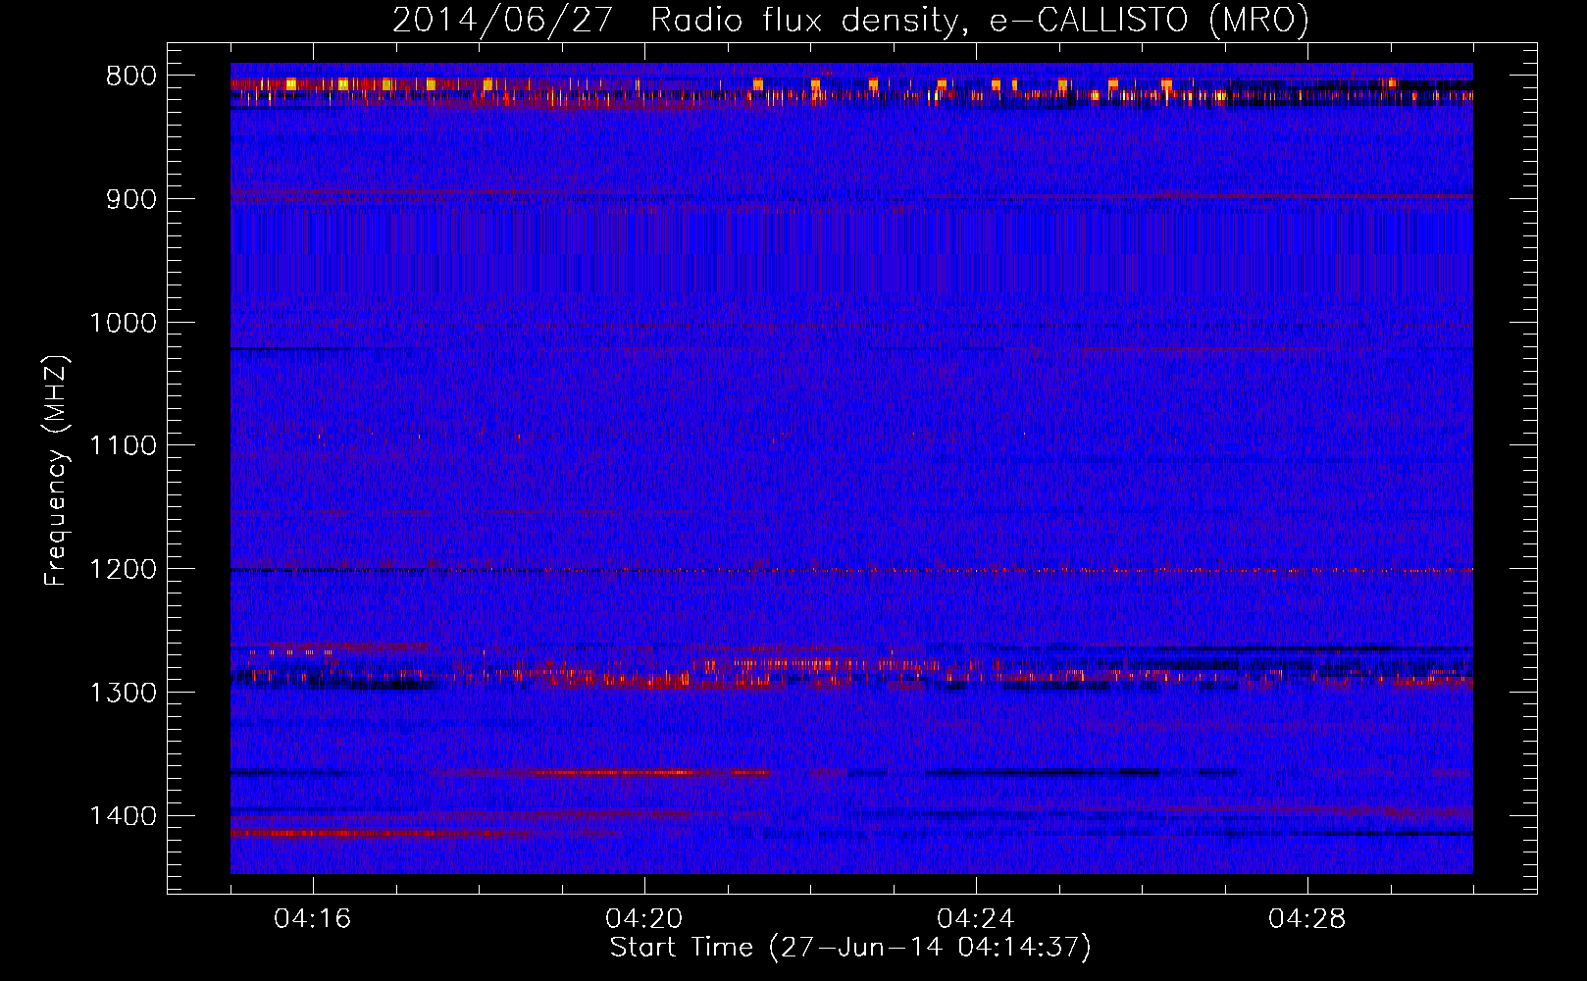Select the 1400 frequency axis label
1587x981 pixels.
(123, 816)
